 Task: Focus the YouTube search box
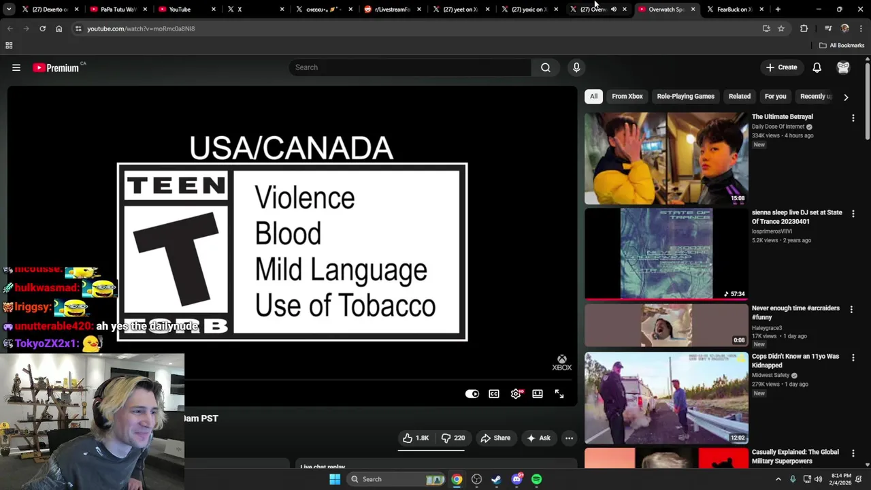410,67
